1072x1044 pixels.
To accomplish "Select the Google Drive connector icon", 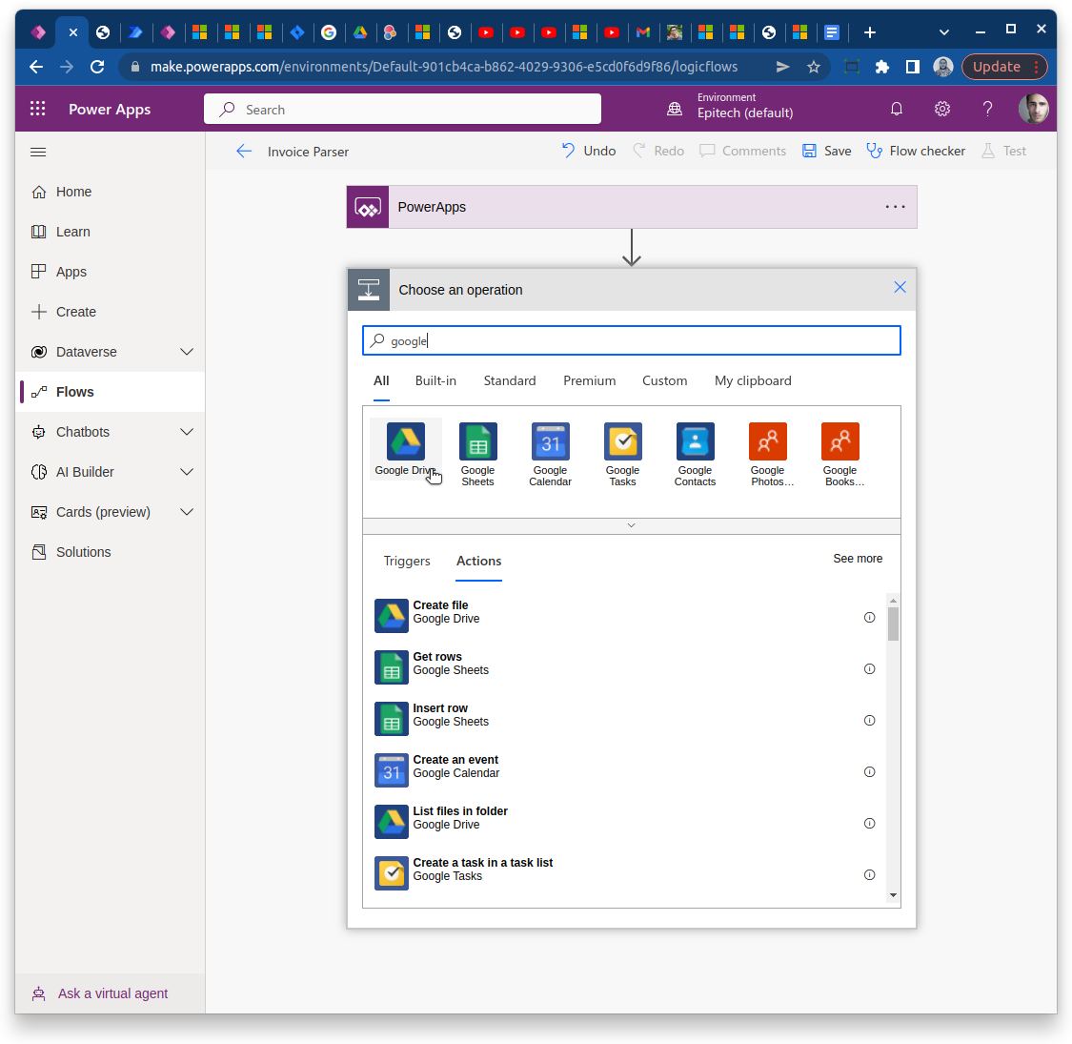I will 405,441.
